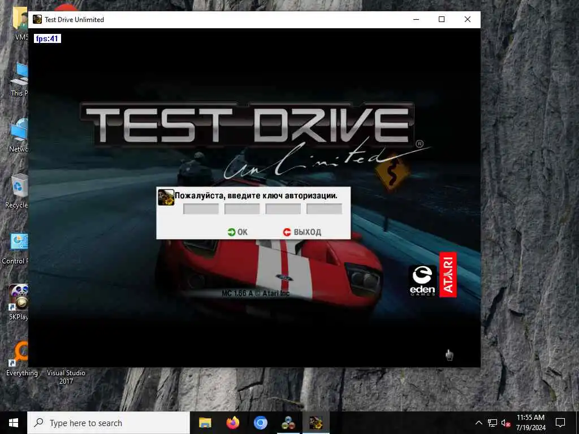Click the Test Drive Unlimited title bar icon
The image size is (579, 434).
(x=37, y=19)
